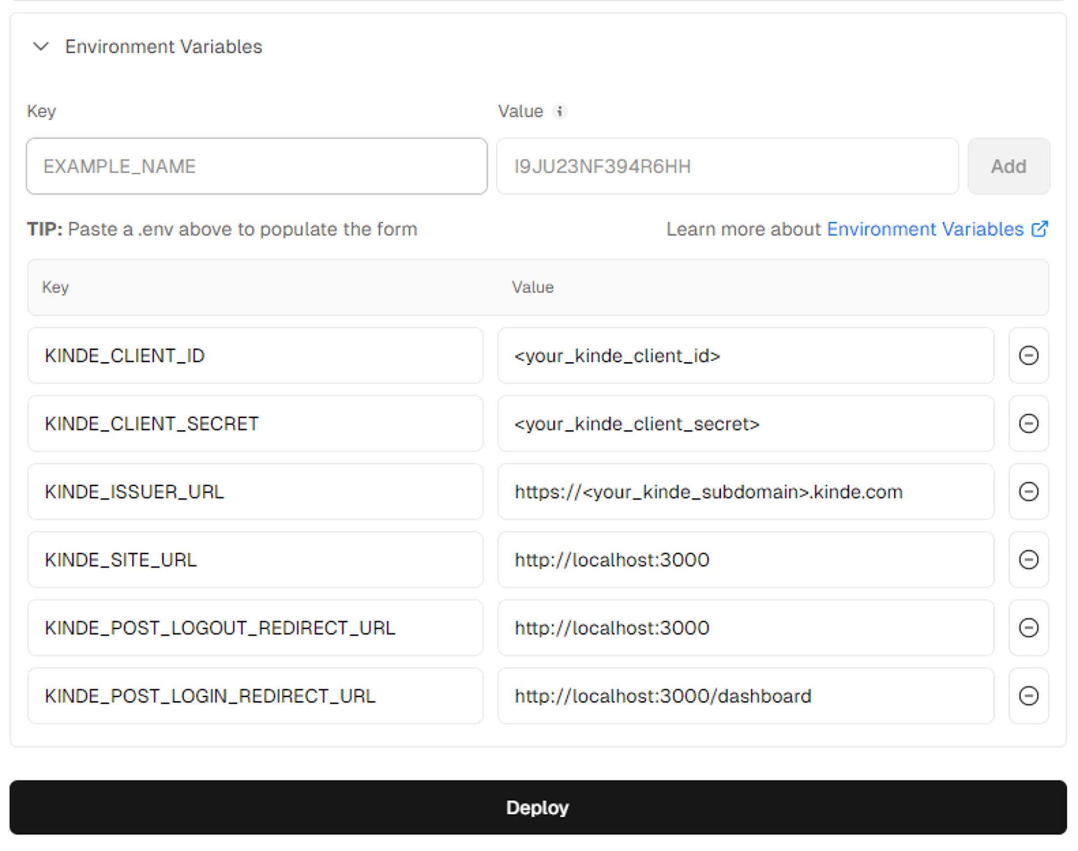Click the Environment Variables section title

click(x=164, y=47)
